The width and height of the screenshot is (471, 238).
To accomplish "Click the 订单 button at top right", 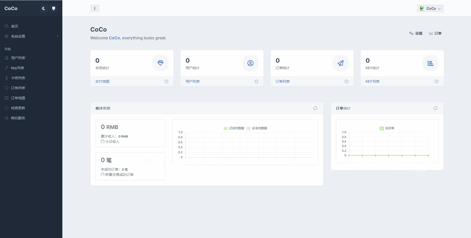I will [436, 33].
